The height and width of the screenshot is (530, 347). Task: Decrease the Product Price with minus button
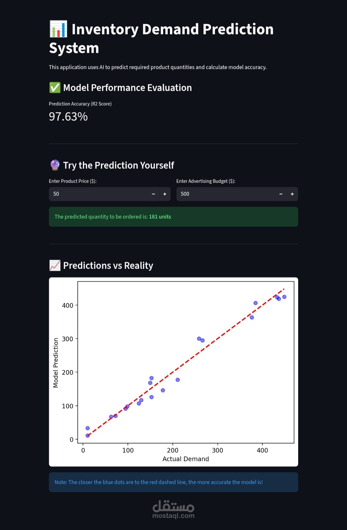coord(153,194)
